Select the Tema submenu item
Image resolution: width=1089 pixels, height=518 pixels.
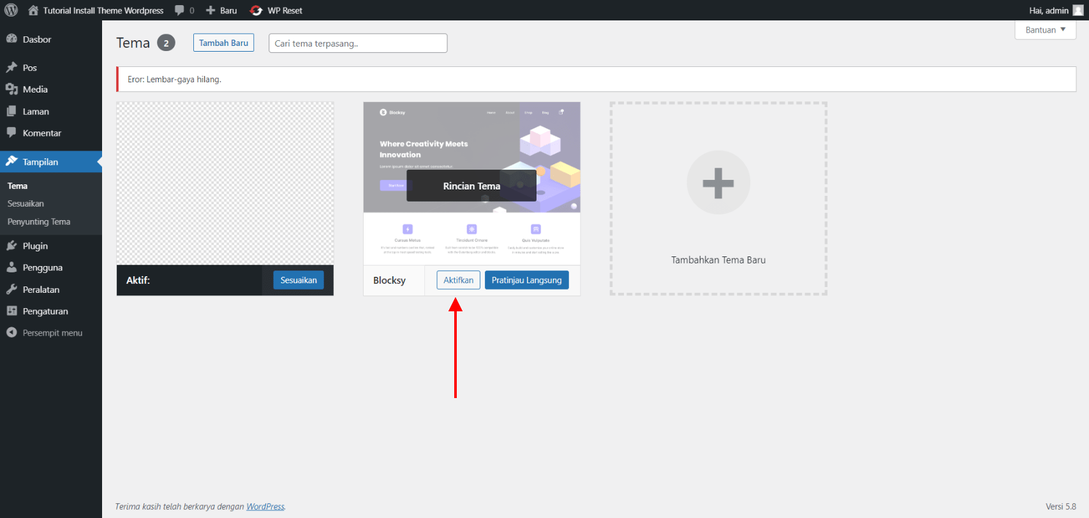(17, 186)
